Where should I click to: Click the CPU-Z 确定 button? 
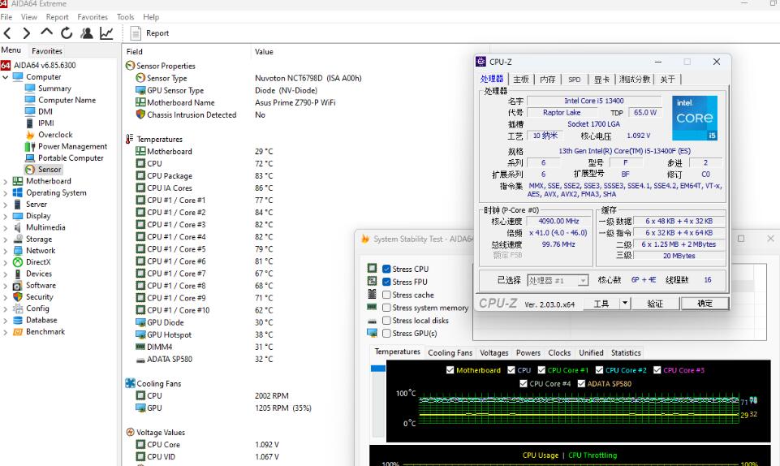pyautogui.click(x=705, y=304)
